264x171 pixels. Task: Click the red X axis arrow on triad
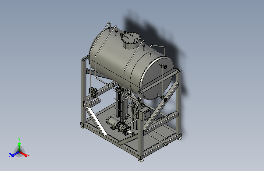pos(23,154)
